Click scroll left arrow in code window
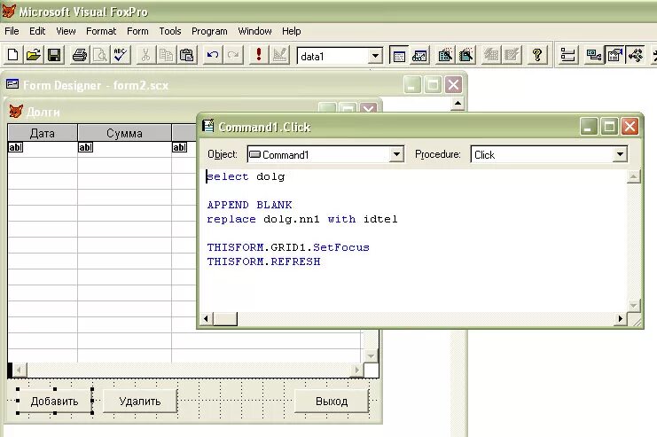The image size is (657, 437). [x=206, y=318]
